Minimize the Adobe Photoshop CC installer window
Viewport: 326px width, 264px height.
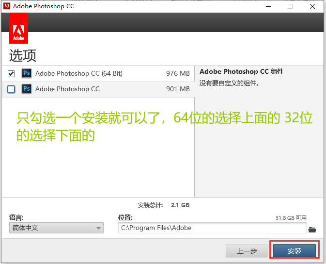point(268,6)
